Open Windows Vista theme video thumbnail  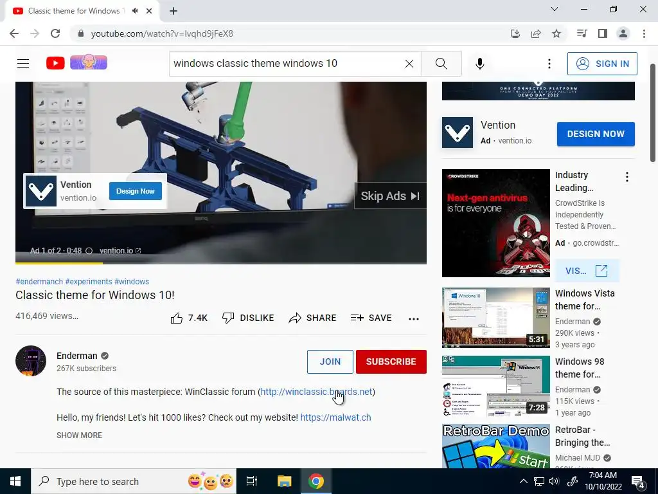tap(495, 318)
